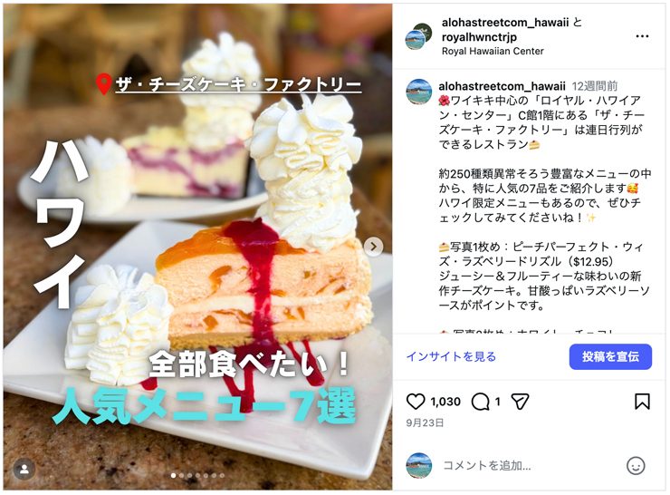
Task: Open Royal Hawaiian Center location link
Action: coord(493,51)
